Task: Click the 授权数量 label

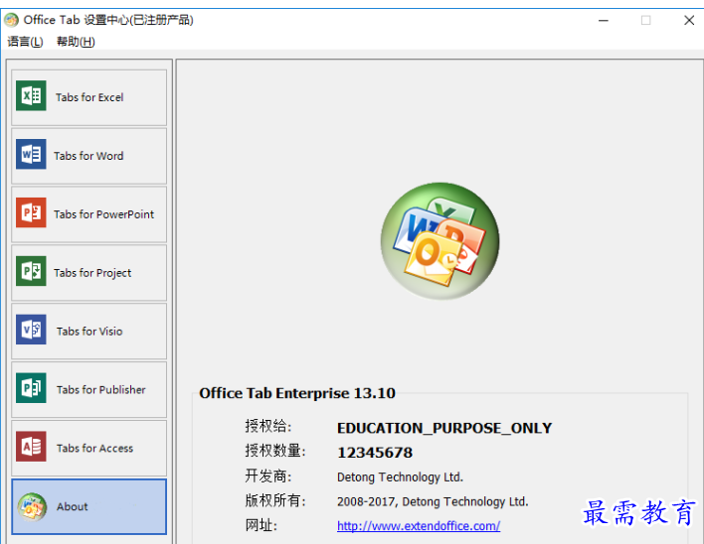Action: pos(275,451)
